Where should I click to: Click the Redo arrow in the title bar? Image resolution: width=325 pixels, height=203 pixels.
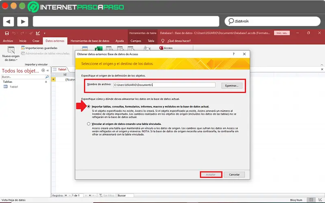(x=22, y=33)
